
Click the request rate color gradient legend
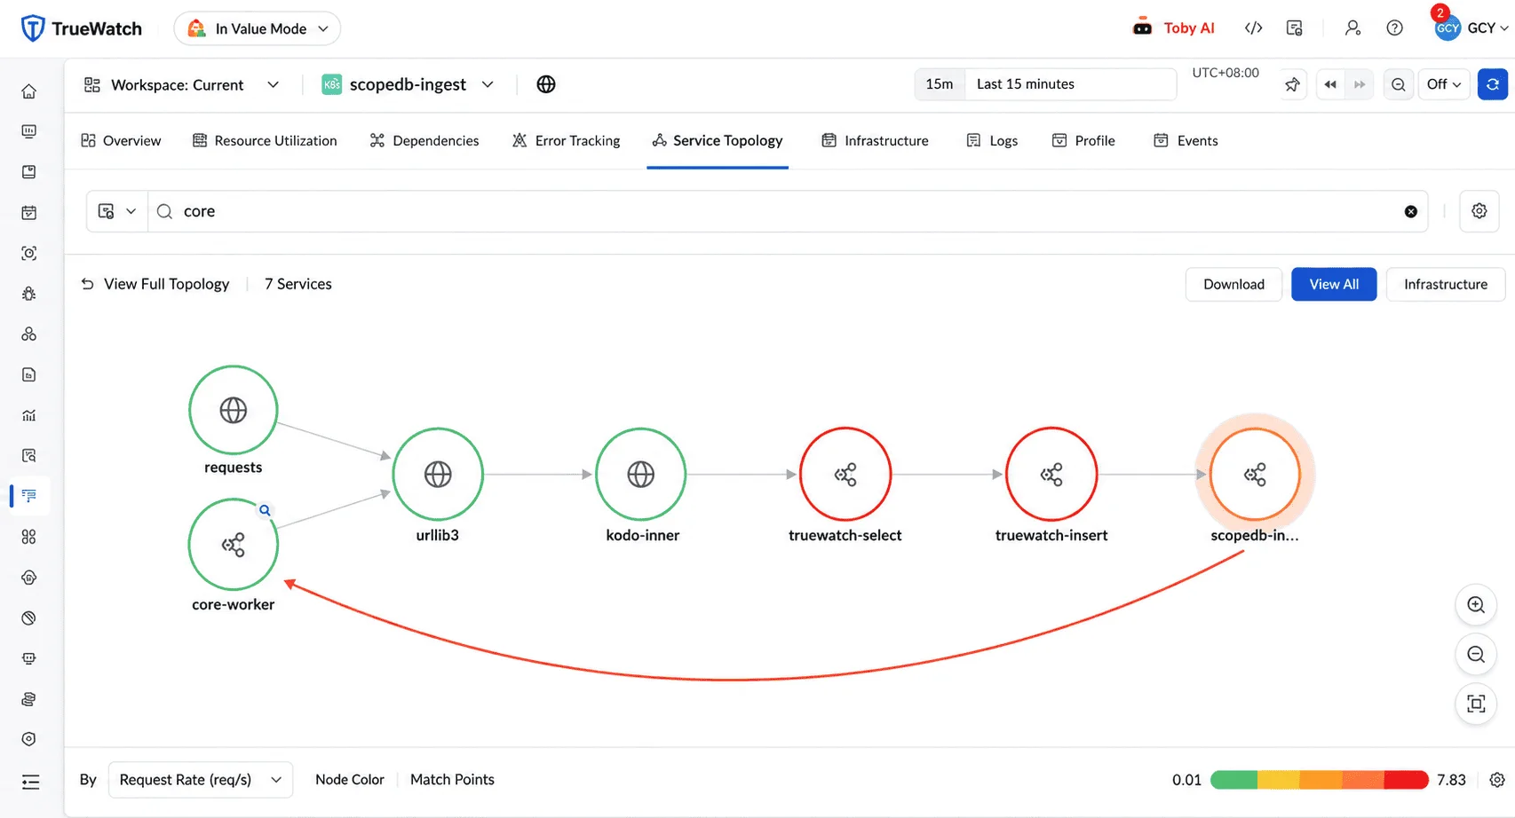[1319, 780]
